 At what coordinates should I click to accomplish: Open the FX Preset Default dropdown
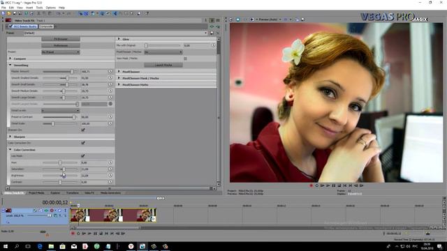(115, 33)
